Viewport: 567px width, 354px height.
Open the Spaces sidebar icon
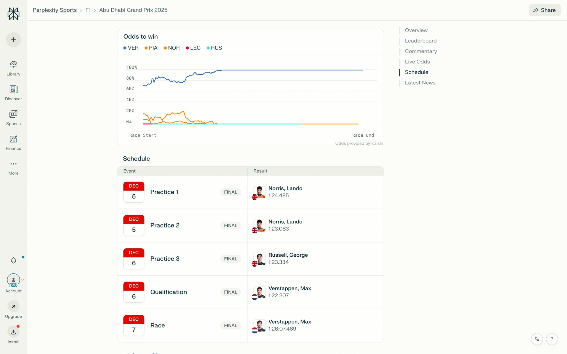point(13,114)
